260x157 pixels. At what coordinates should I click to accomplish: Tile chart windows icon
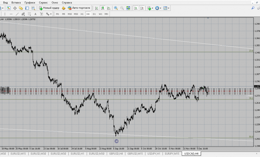point(128,8)
